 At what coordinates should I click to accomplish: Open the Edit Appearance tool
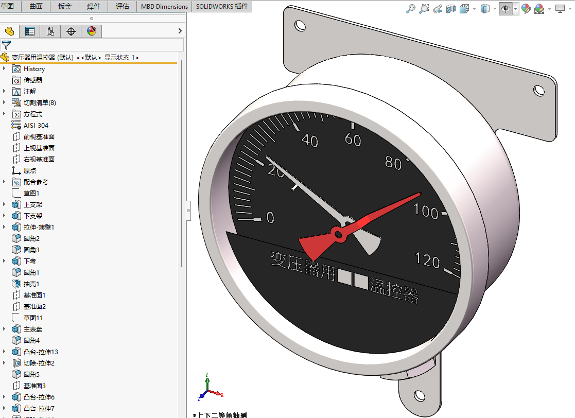[526, 9]
